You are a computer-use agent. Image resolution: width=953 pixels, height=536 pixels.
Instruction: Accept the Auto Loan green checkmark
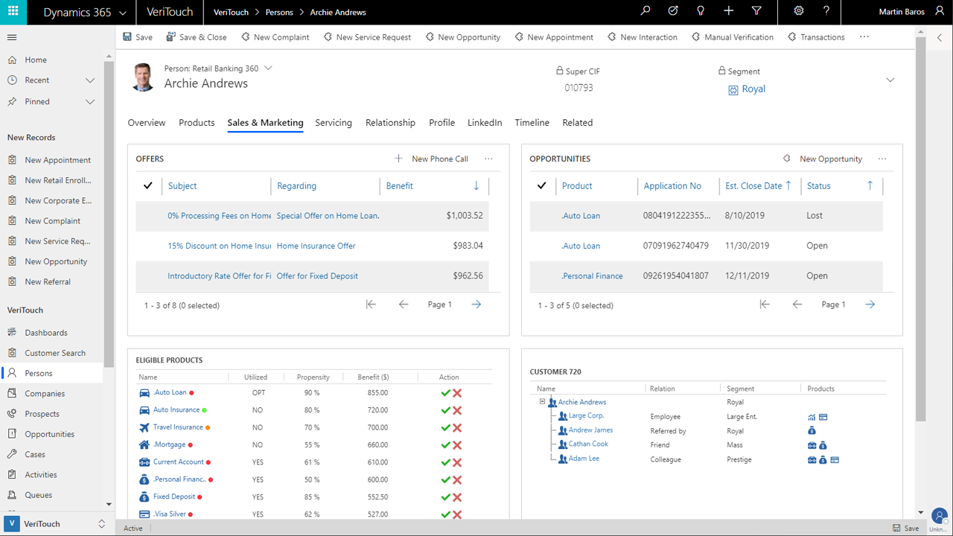[x=445, y=393]
